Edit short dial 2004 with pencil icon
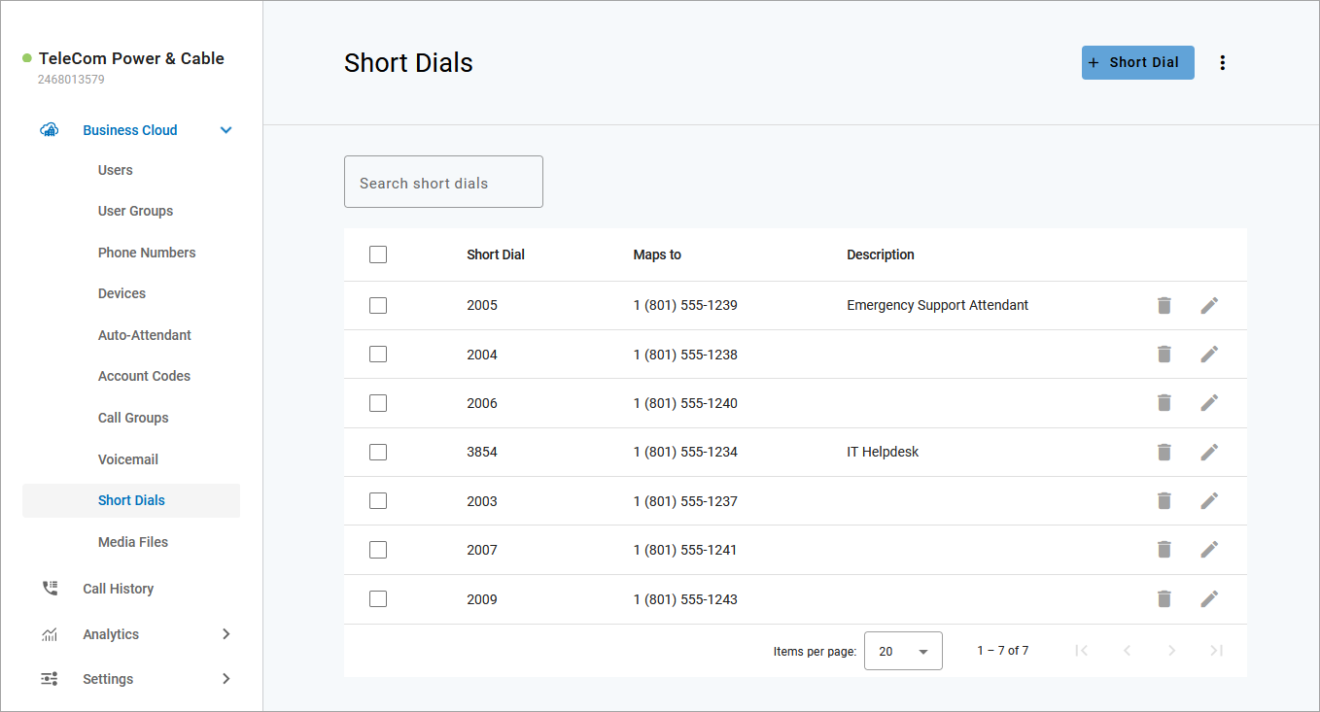 click(x=1209, y=355)
